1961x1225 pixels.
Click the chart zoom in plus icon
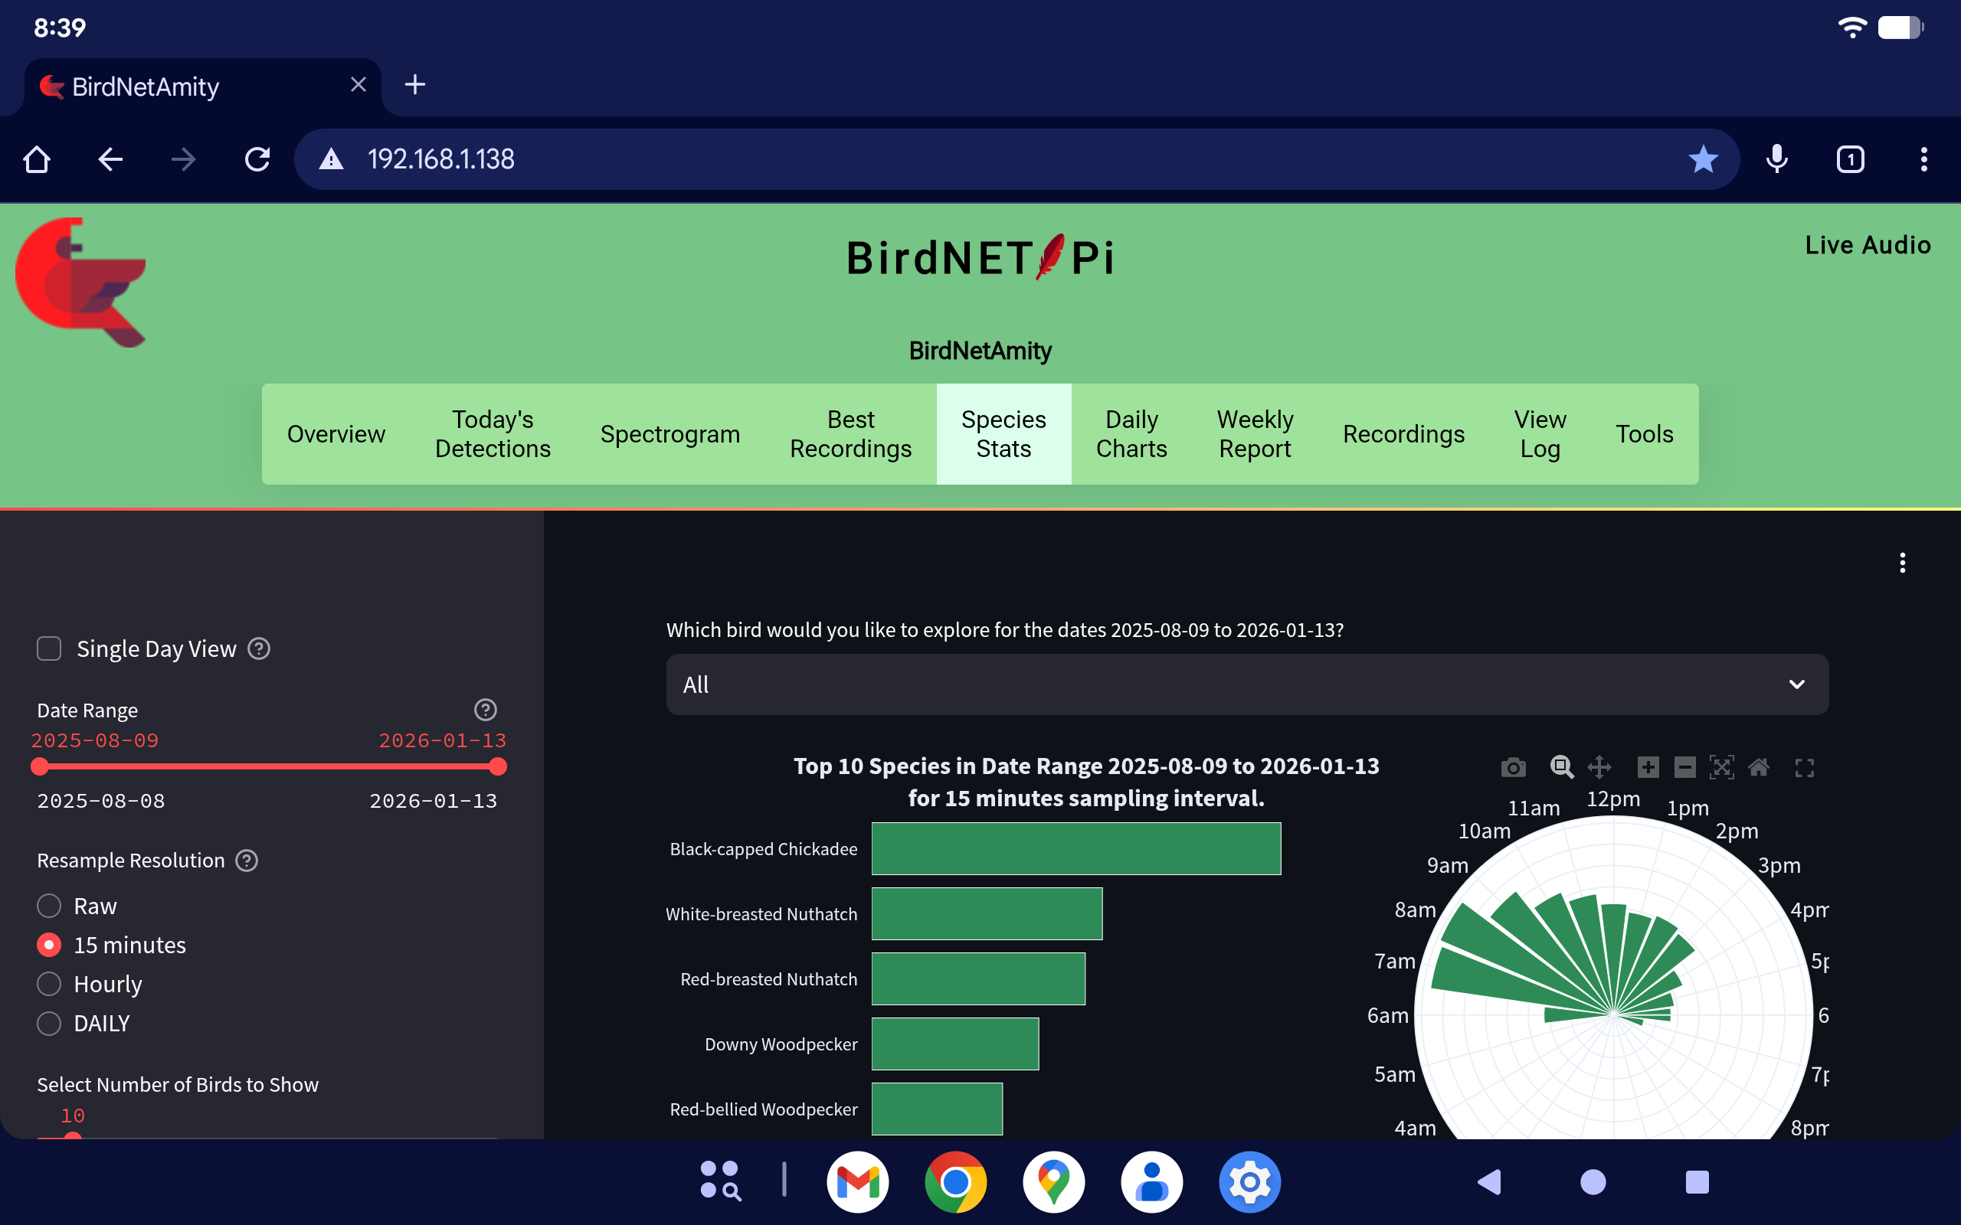pos(1648,766)
